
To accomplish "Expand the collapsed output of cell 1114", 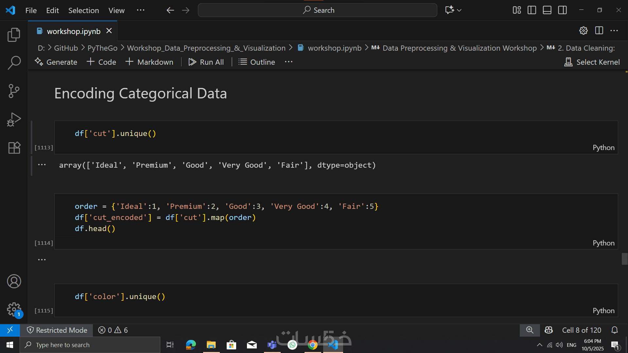I will 42,260.
